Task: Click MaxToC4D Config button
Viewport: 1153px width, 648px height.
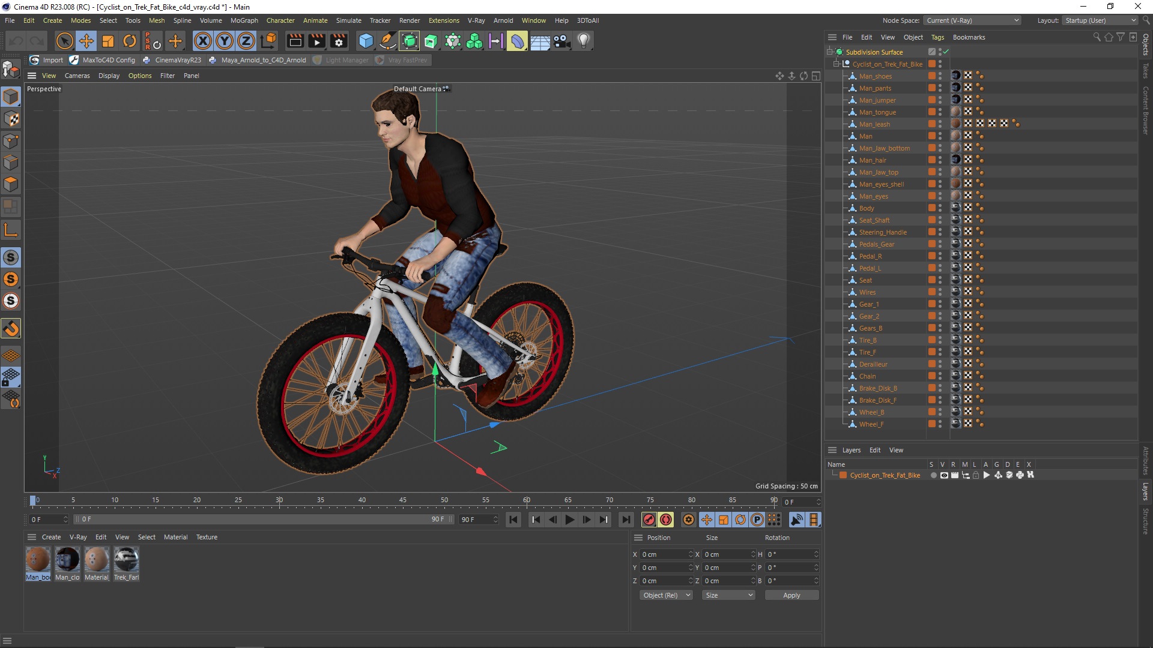Action: (x=103, y=60)
